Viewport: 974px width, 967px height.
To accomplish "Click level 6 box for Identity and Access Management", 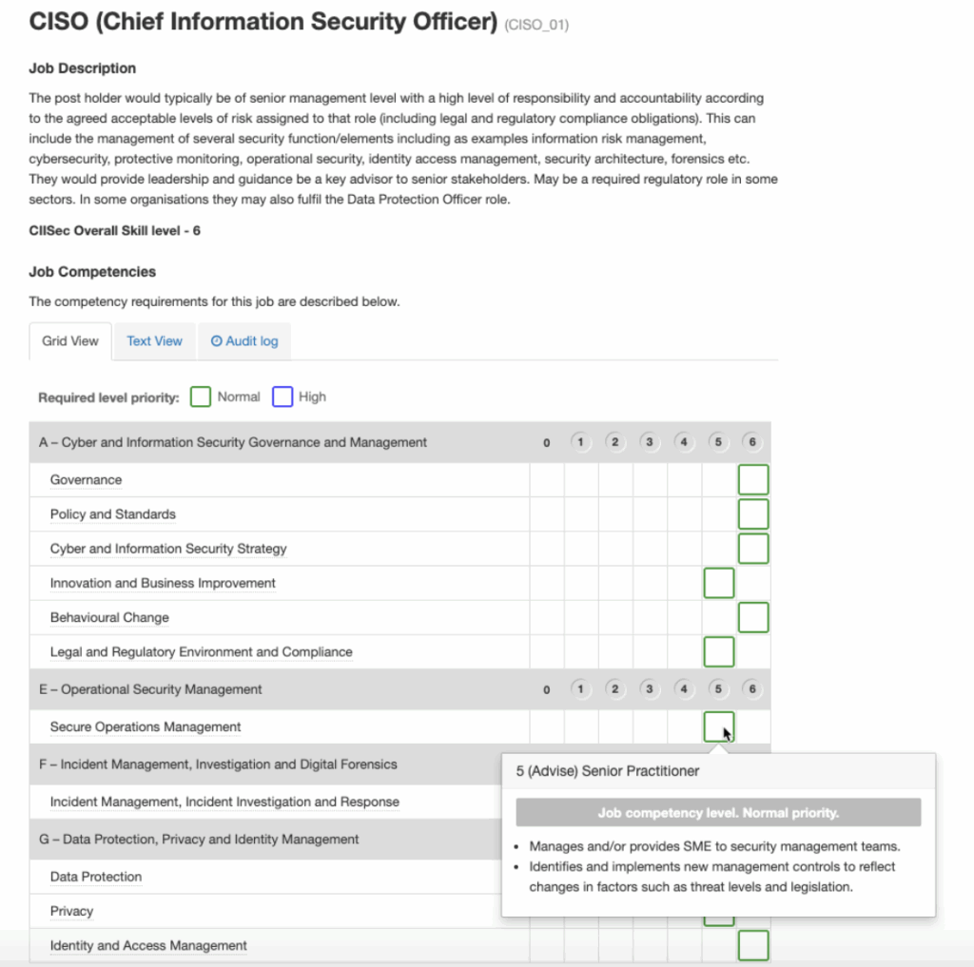I will tap(753, 946).
